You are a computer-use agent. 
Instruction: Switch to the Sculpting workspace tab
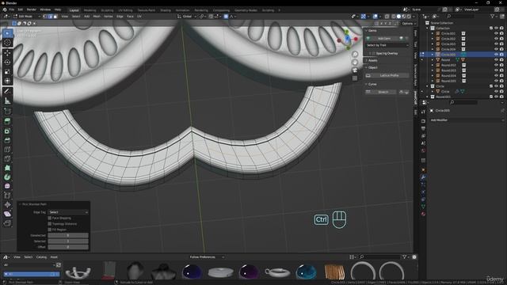107,10
